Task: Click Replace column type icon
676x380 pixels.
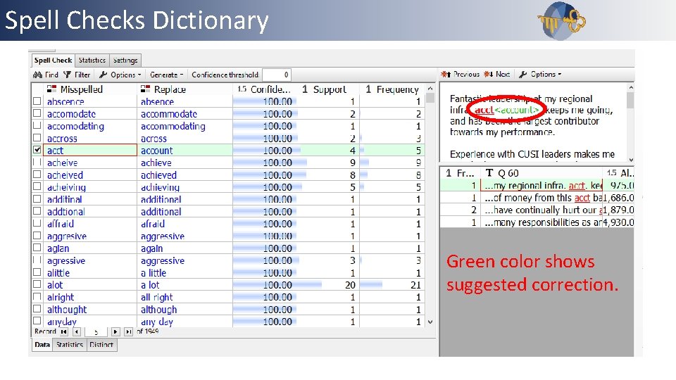Action: click(x=145, y=89)
